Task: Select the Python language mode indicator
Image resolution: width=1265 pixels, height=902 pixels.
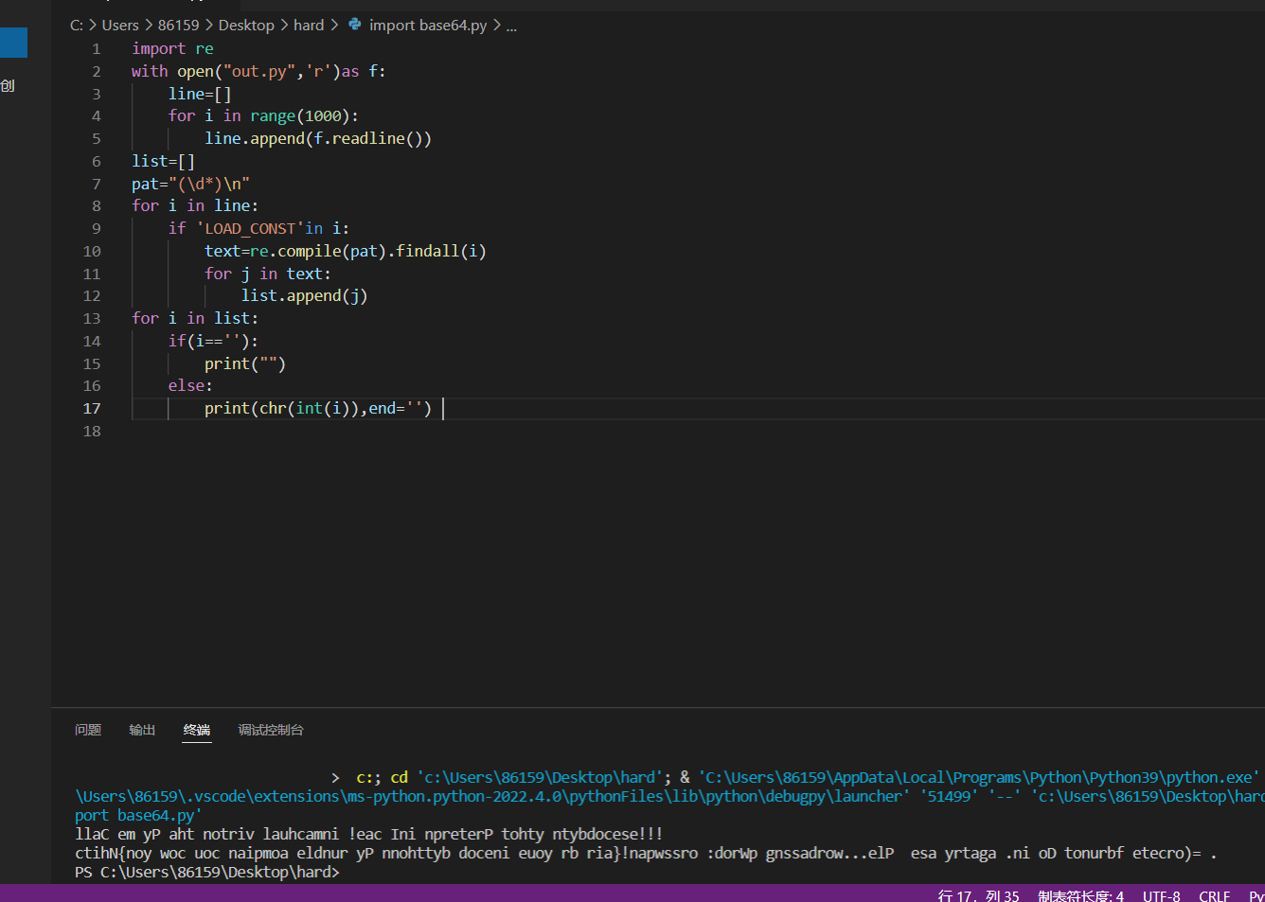Action: (x=1256, y=896)
